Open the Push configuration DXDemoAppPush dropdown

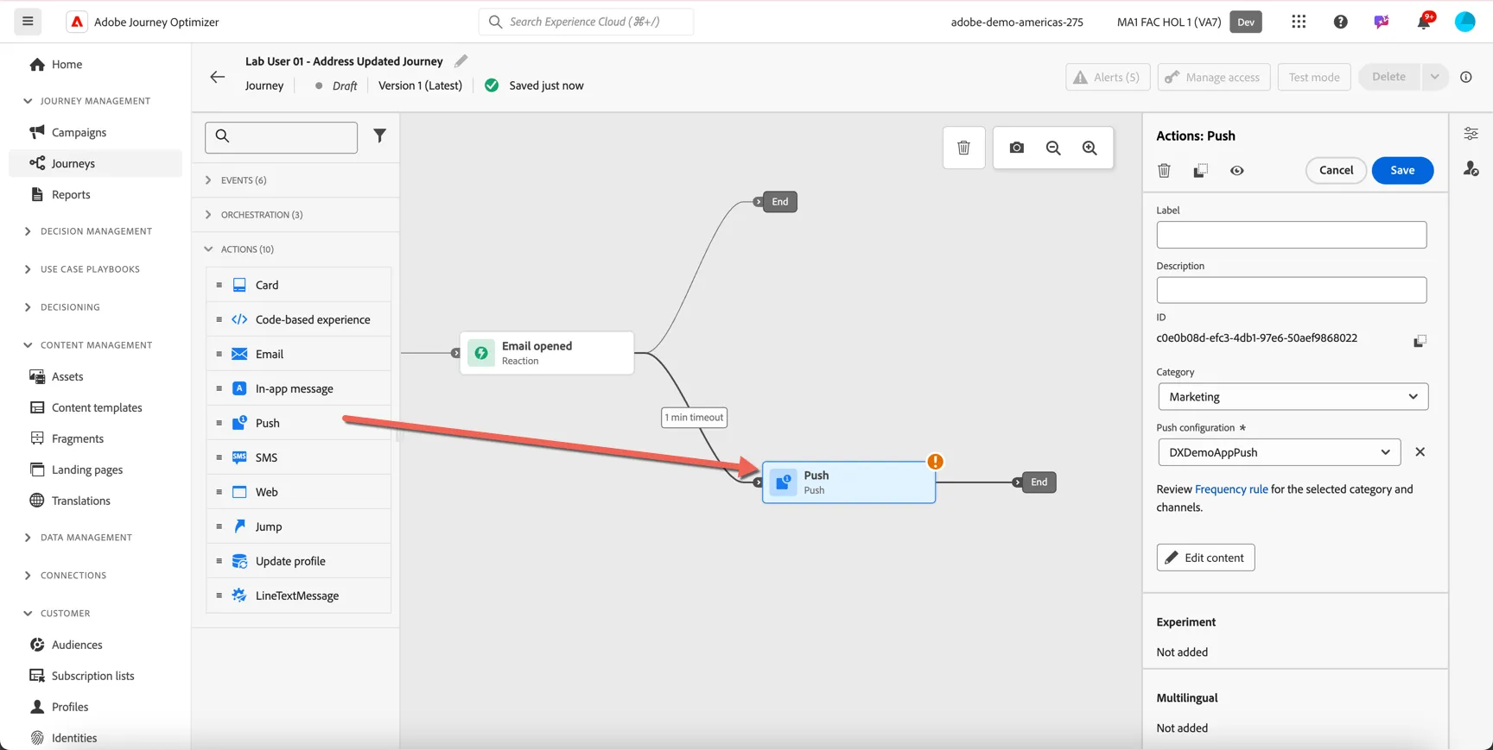[1279, 452]
